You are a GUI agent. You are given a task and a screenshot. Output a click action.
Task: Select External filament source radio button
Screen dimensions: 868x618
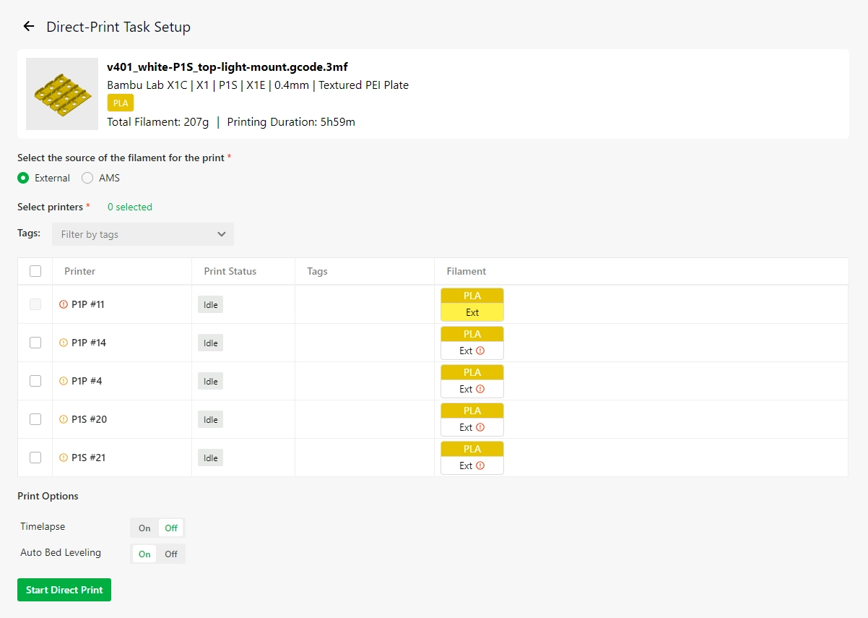pos(23,178)
